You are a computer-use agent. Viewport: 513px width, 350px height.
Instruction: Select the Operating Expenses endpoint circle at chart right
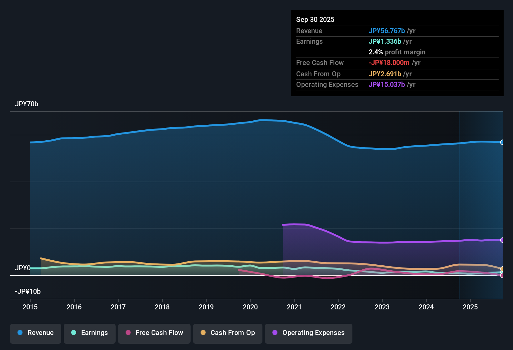point(502,240)
